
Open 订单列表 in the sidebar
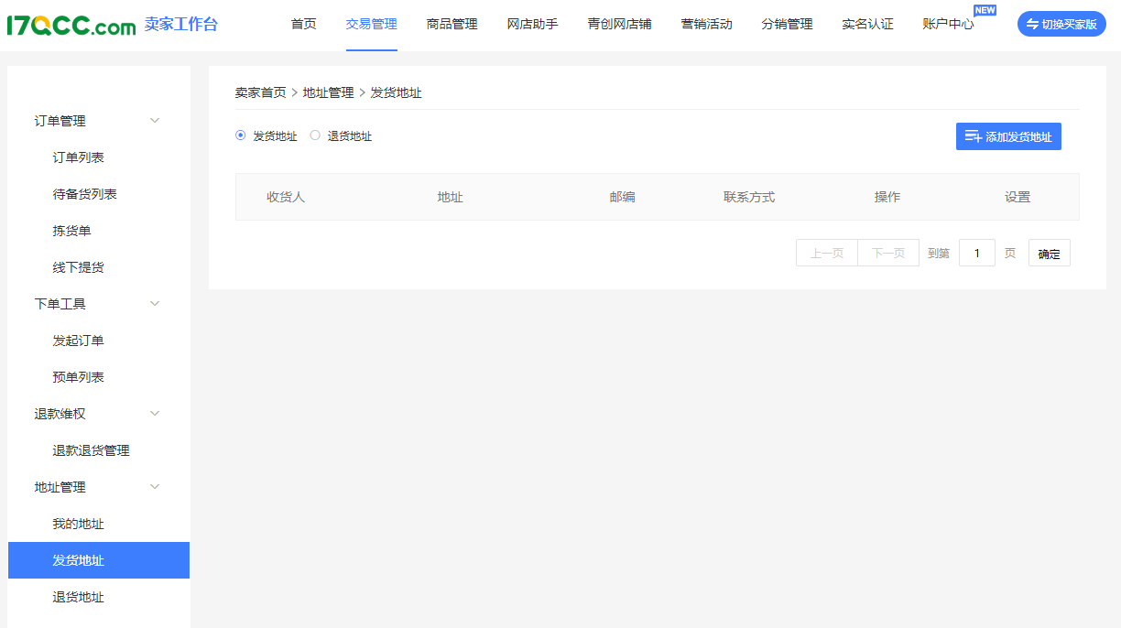[x=79, y=157]
